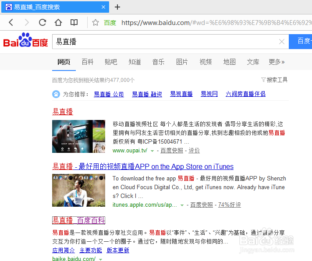Click the browser forward arrow
Screen dimensions: 312x261
click(x=27, y=22)
